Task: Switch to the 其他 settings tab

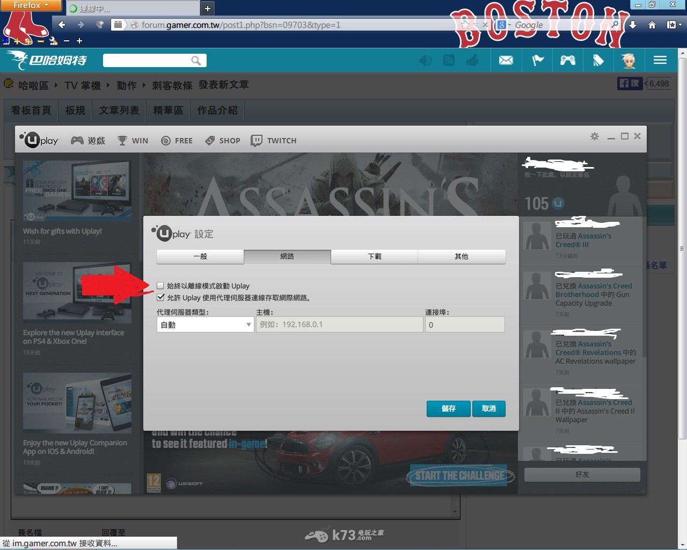Action: [462, 256]
